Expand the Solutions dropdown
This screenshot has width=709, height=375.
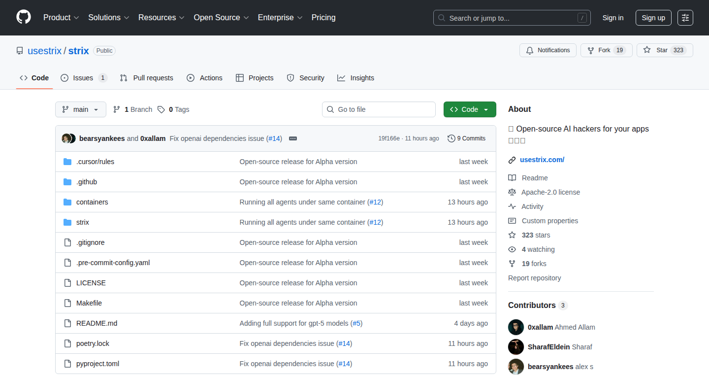pos(109,17)
